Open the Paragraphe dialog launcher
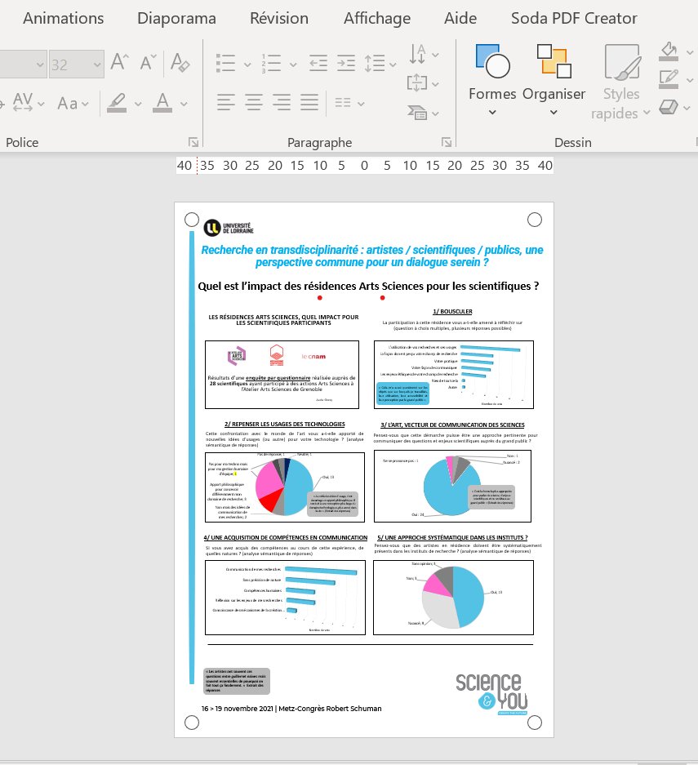 446,142
